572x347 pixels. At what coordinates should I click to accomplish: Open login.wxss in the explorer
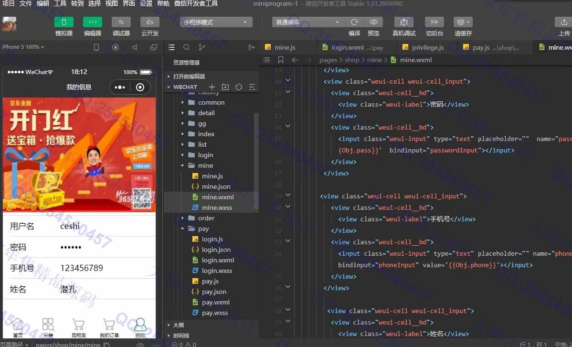(217, 271)
